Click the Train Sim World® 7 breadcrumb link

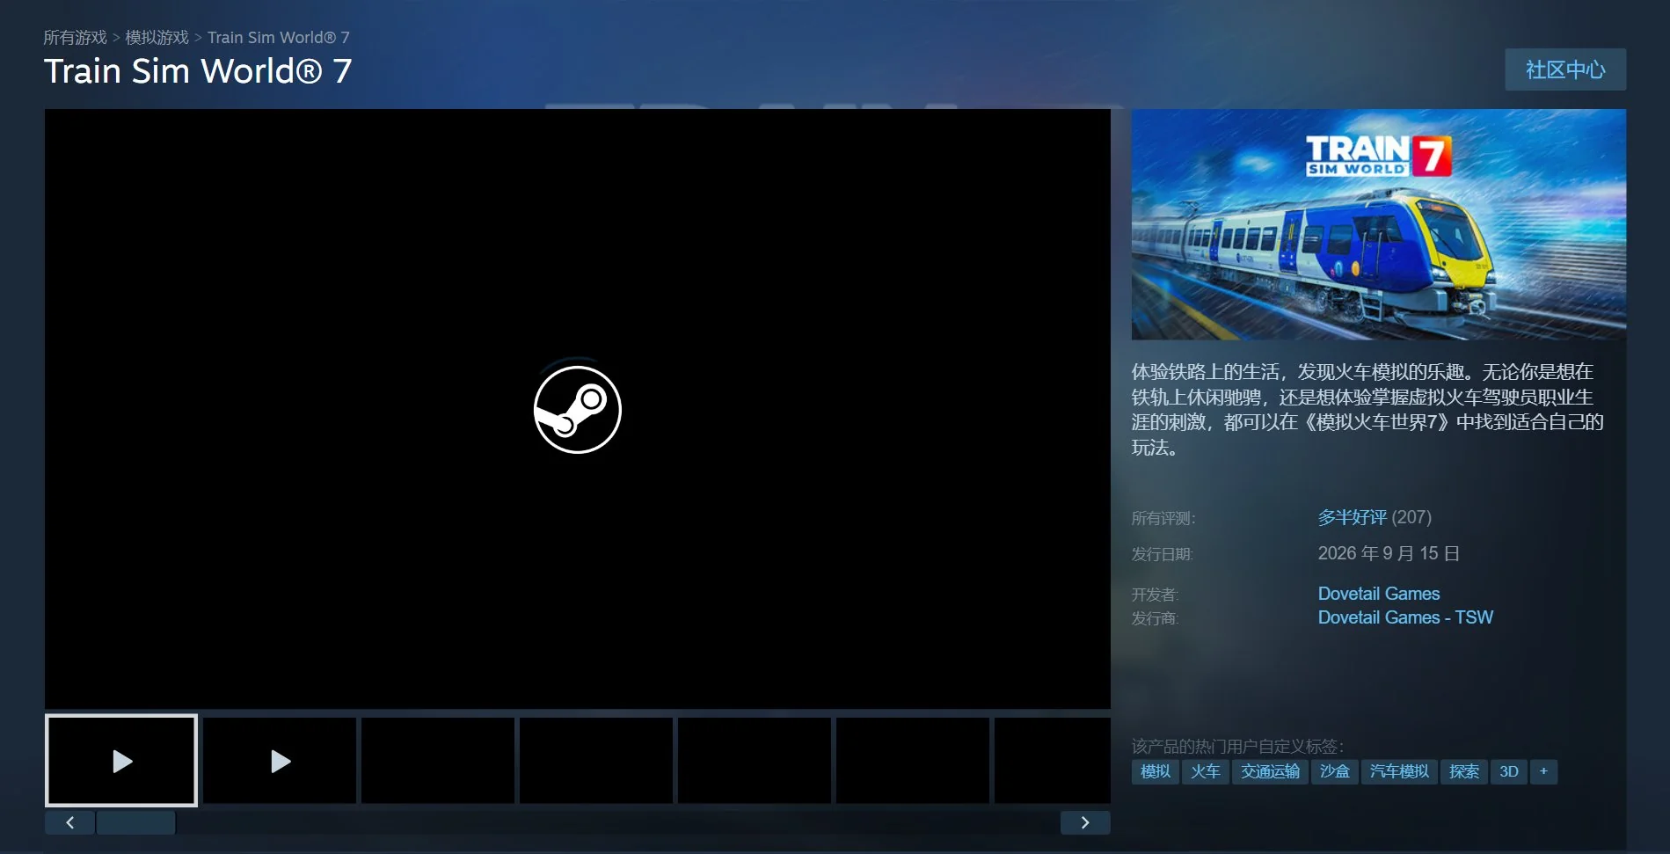279,38
